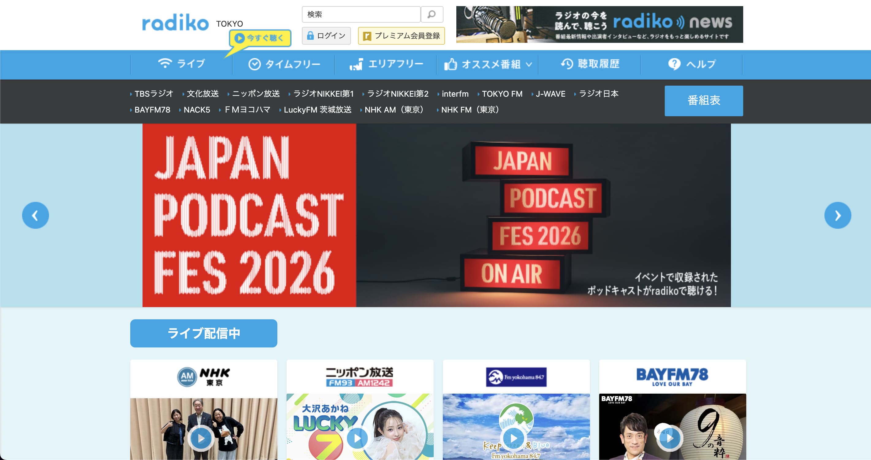Screen dimensions: 871x460
Task: Click the ニッポン放送 station logo
Action: (359, 377)
